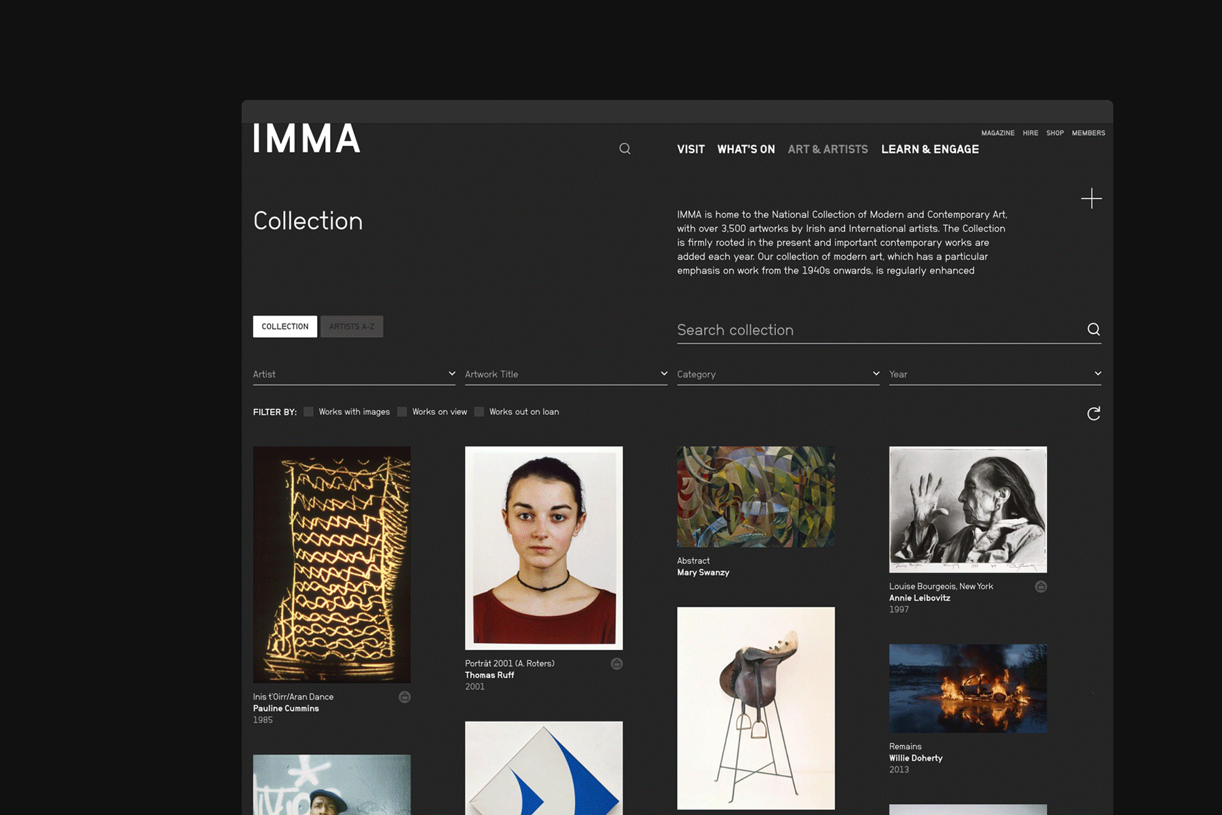Go to WHAT'S ON menu
The image size is (1222, 815).
pos(746,149)
